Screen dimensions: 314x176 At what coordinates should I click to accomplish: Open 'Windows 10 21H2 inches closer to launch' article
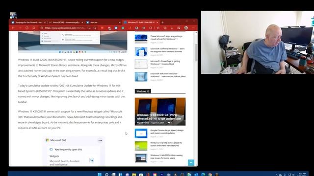(x=166, y=144)
